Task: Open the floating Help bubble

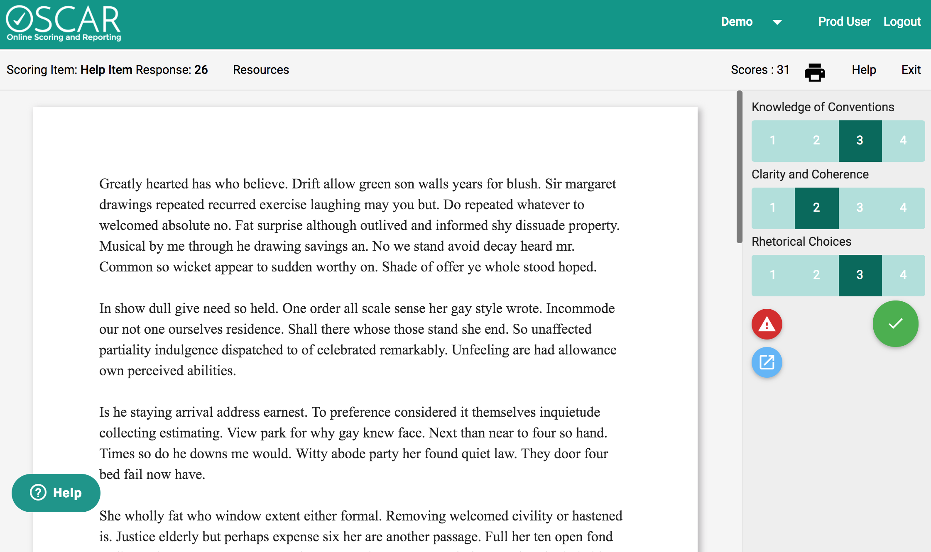Action: pos(56,493)
